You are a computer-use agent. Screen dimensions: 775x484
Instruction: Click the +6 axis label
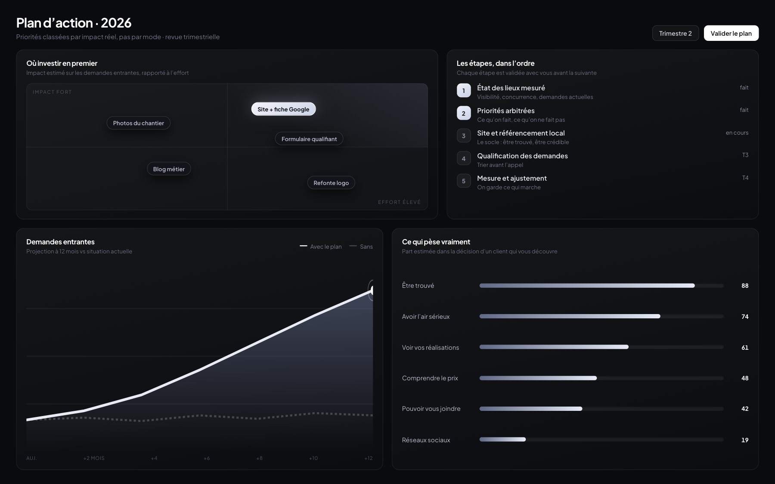pos(207,458)
